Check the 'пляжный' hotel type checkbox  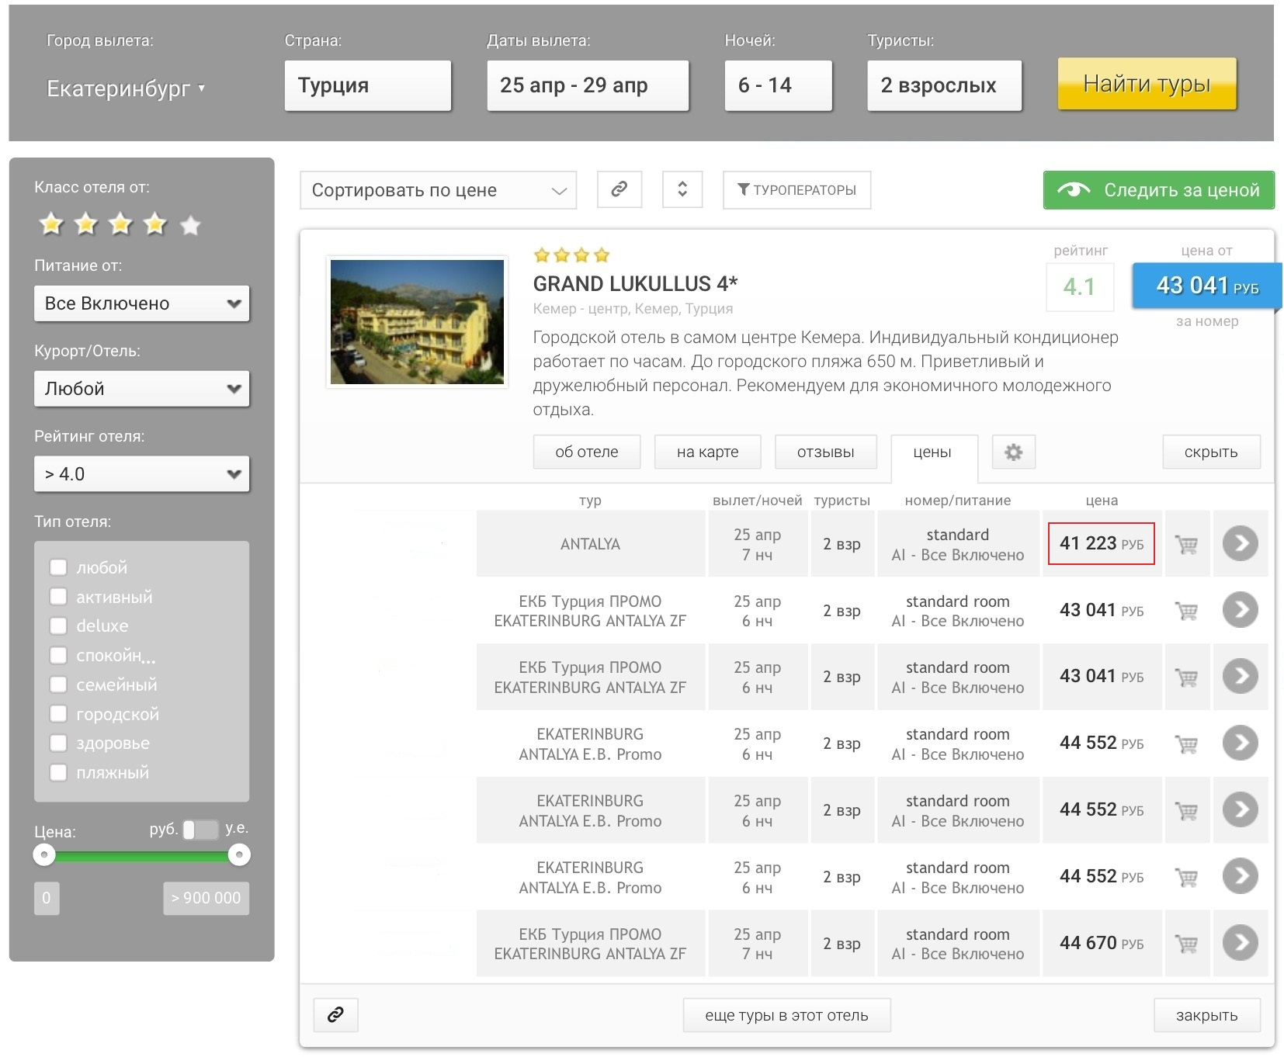pyautogui.click(x=58, y=772)
